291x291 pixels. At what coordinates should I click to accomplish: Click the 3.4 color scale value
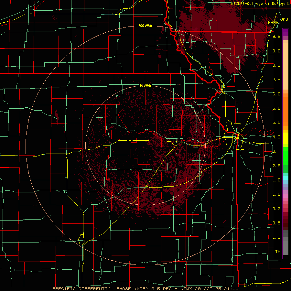coord(276,151)
